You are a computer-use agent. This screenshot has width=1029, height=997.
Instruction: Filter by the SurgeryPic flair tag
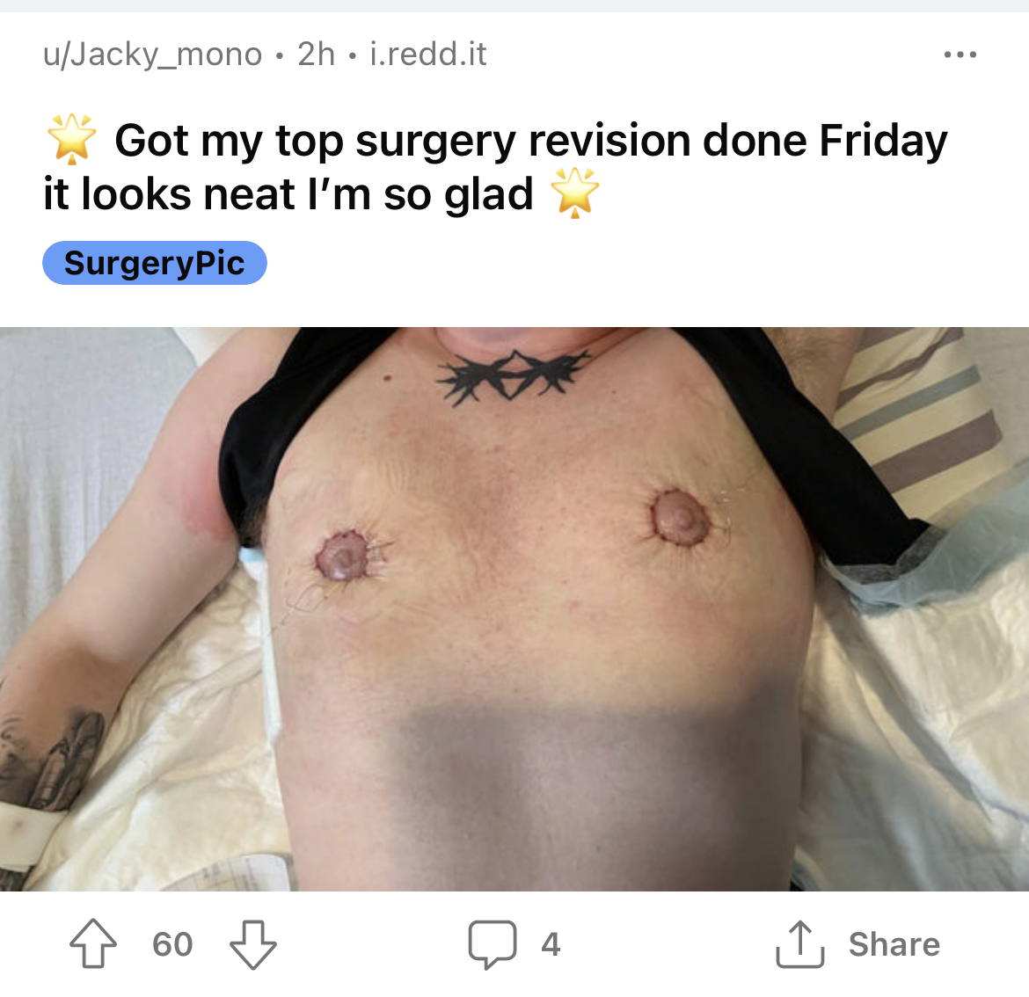pyautogui.click(x=154, y=263)
